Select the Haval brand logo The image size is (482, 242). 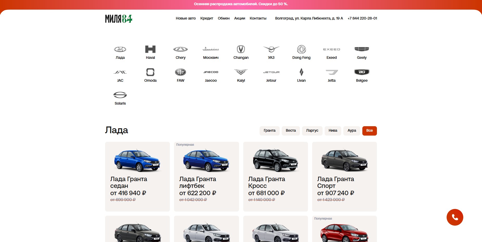[150, 49]
